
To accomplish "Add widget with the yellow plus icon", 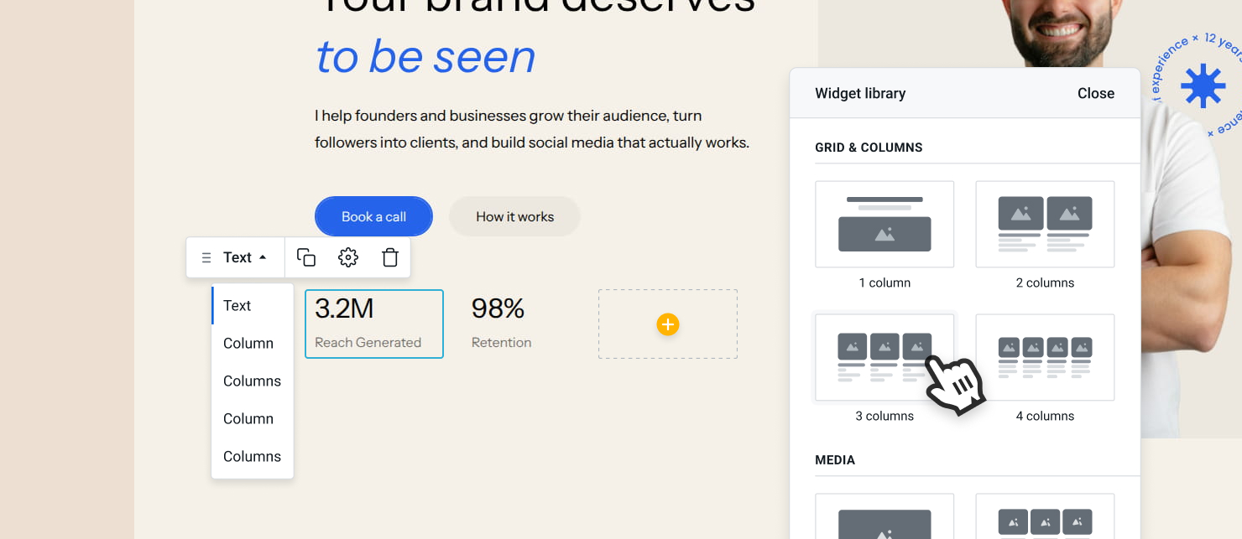I will 668,324.
